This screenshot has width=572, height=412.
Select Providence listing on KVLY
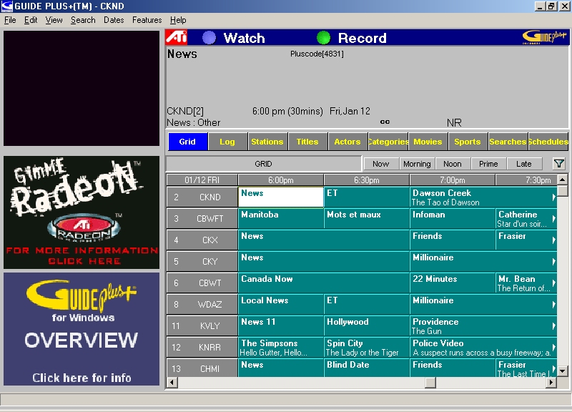483,326
